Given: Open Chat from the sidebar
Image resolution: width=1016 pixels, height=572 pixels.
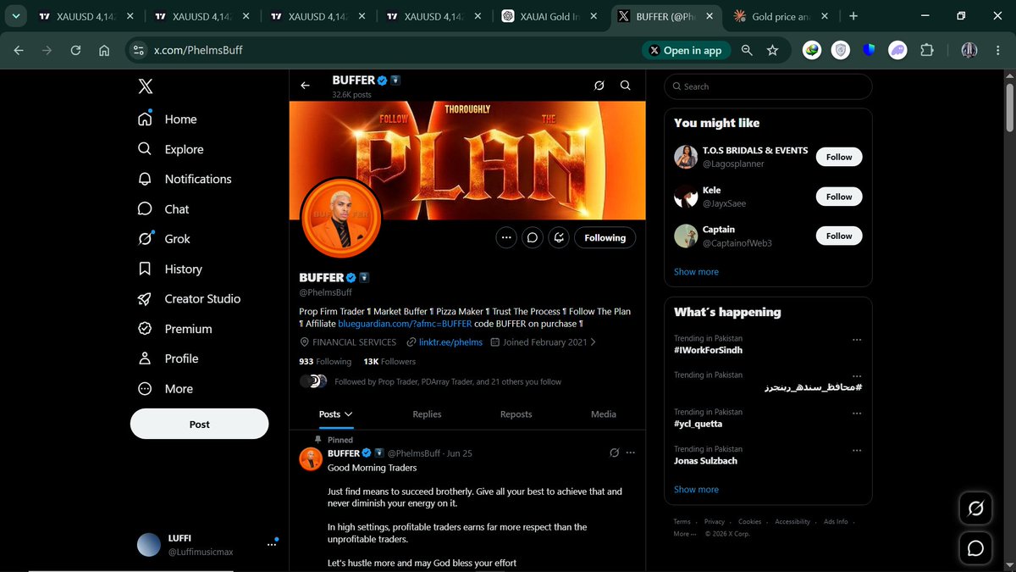Looking at the screenshot, I should (163, 208).
